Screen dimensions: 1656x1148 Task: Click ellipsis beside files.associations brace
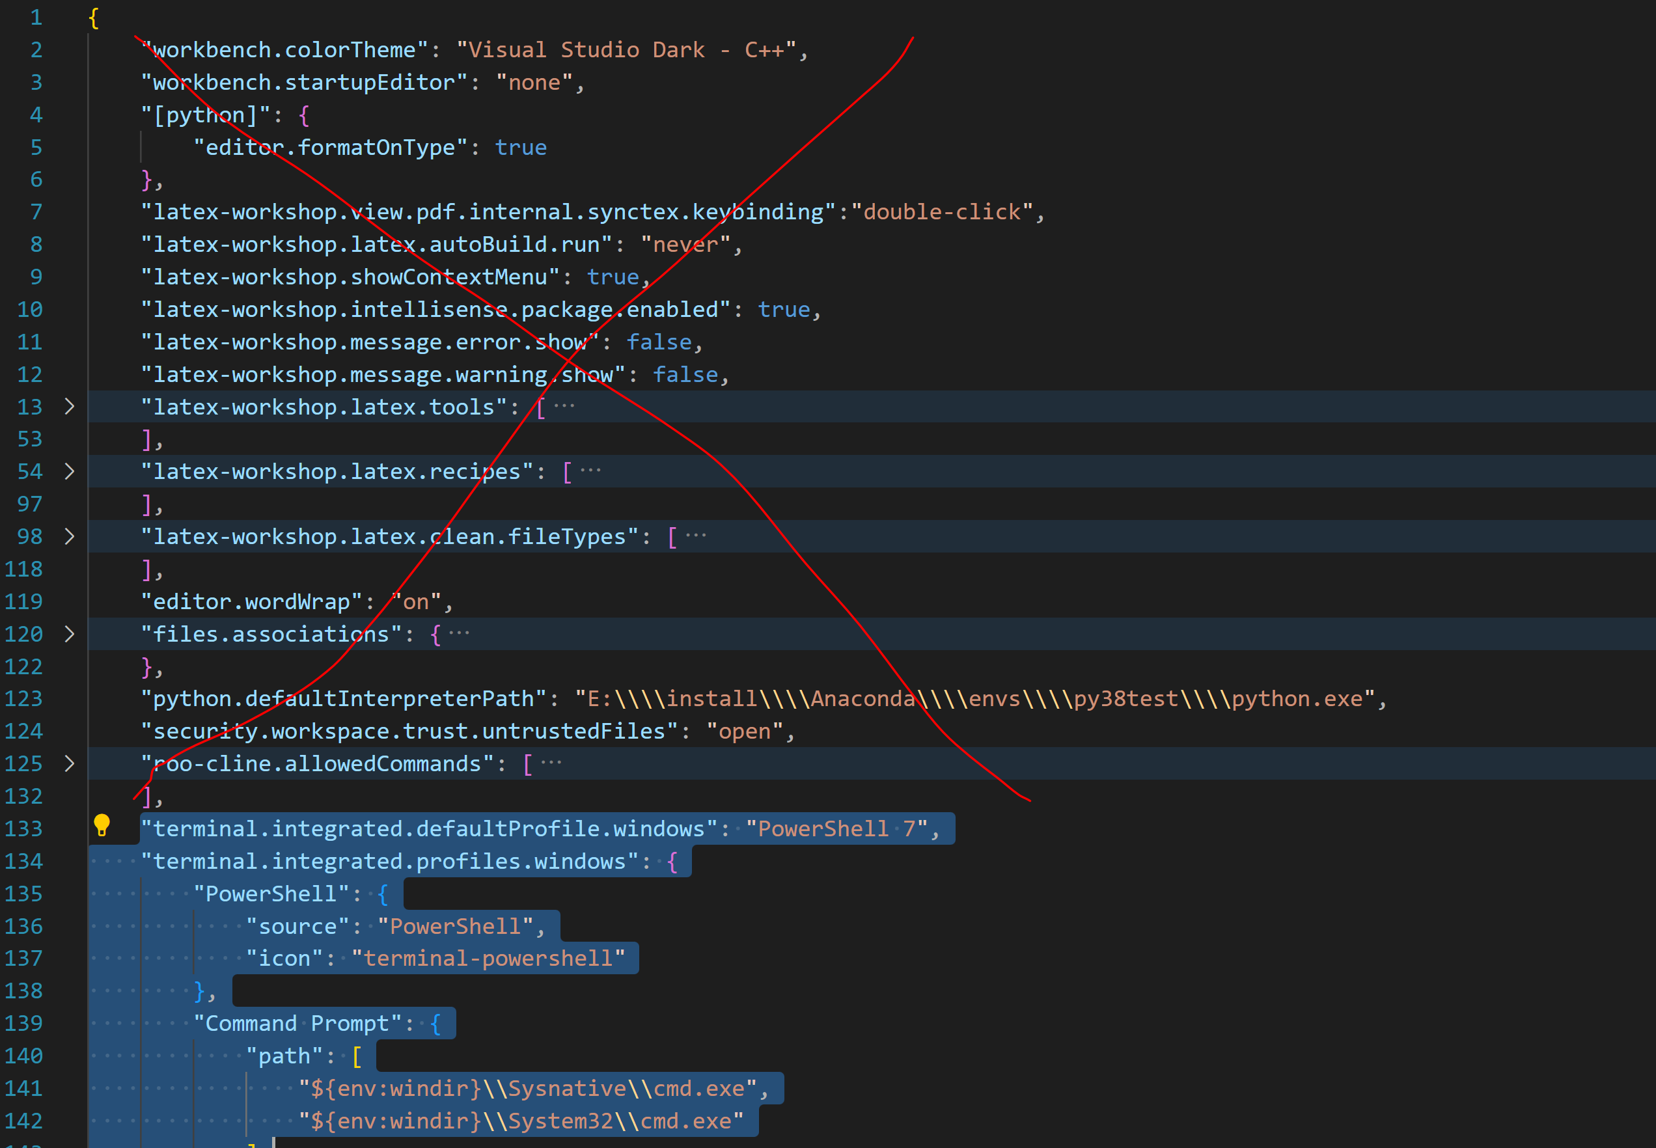[459, 634]
